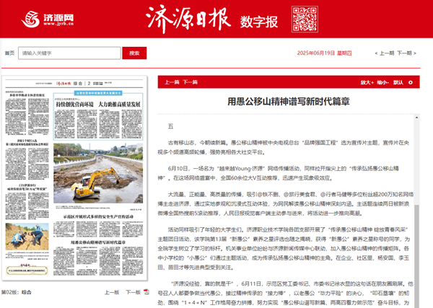Open the PDF download icon beside 下一版
This screenshot has width=433, height=308.
click(x=146, y=292)
